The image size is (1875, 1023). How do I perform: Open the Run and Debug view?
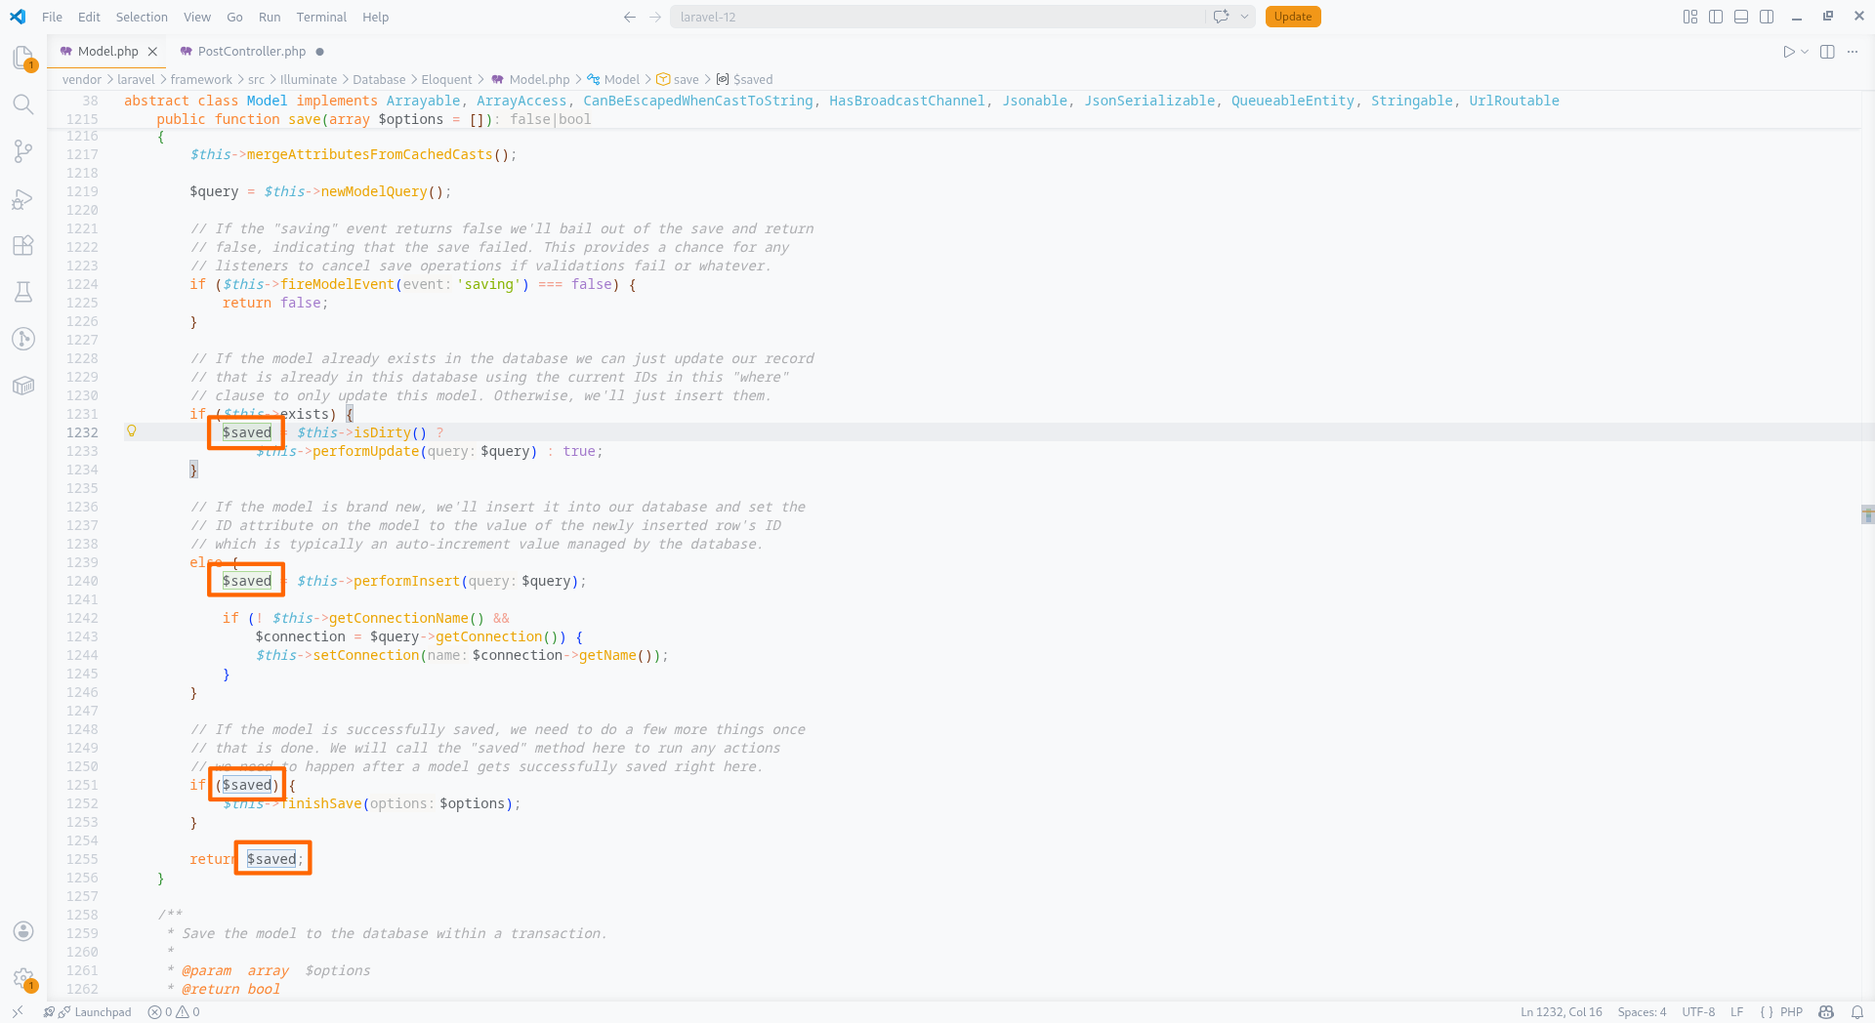click(23, 199)
